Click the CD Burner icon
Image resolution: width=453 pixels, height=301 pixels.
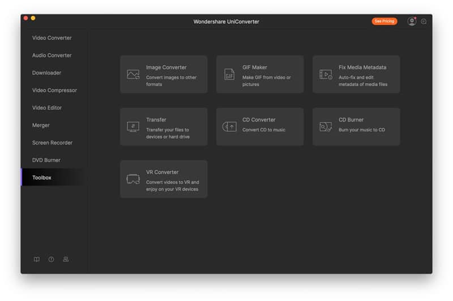pos(326,127)
